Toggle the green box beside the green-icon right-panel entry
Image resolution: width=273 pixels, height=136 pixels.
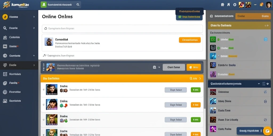coord(218,40)
